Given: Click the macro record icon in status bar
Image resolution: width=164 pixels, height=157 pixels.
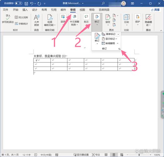Looking at the screenshot, I should tap(57, 155).
